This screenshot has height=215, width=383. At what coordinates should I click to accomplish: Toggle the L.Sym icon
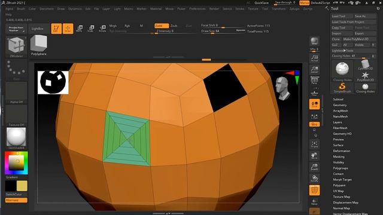[314, 117]
